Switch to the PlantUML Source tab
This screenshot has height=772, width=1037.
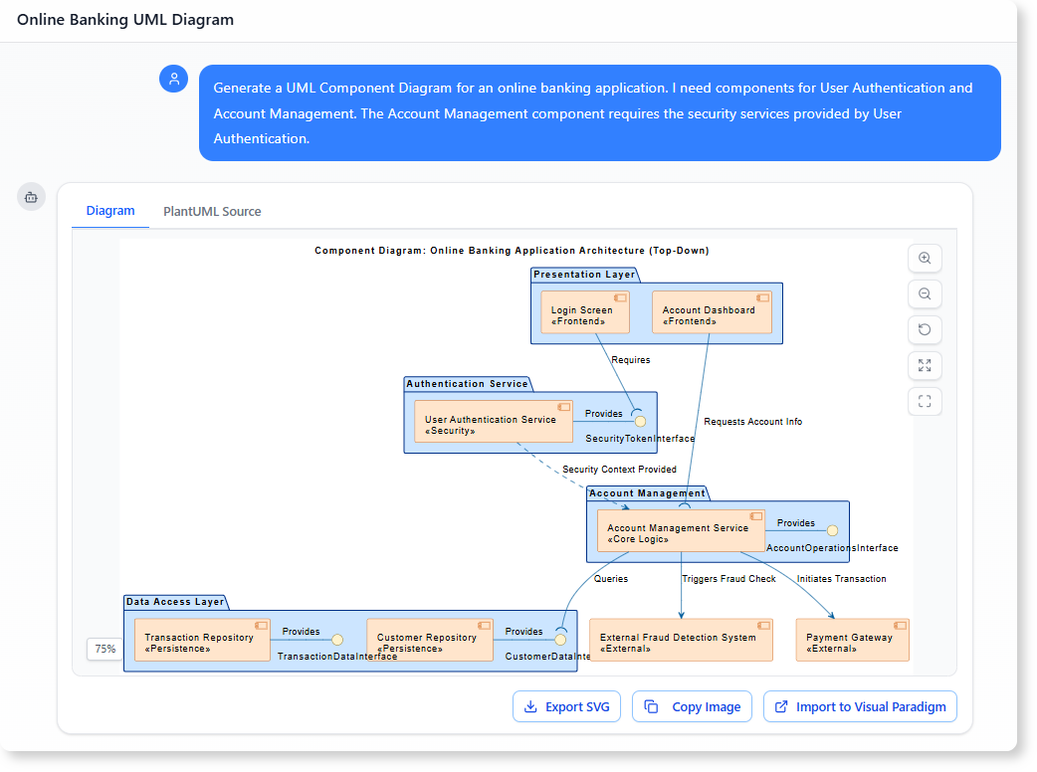coord(212,211)
